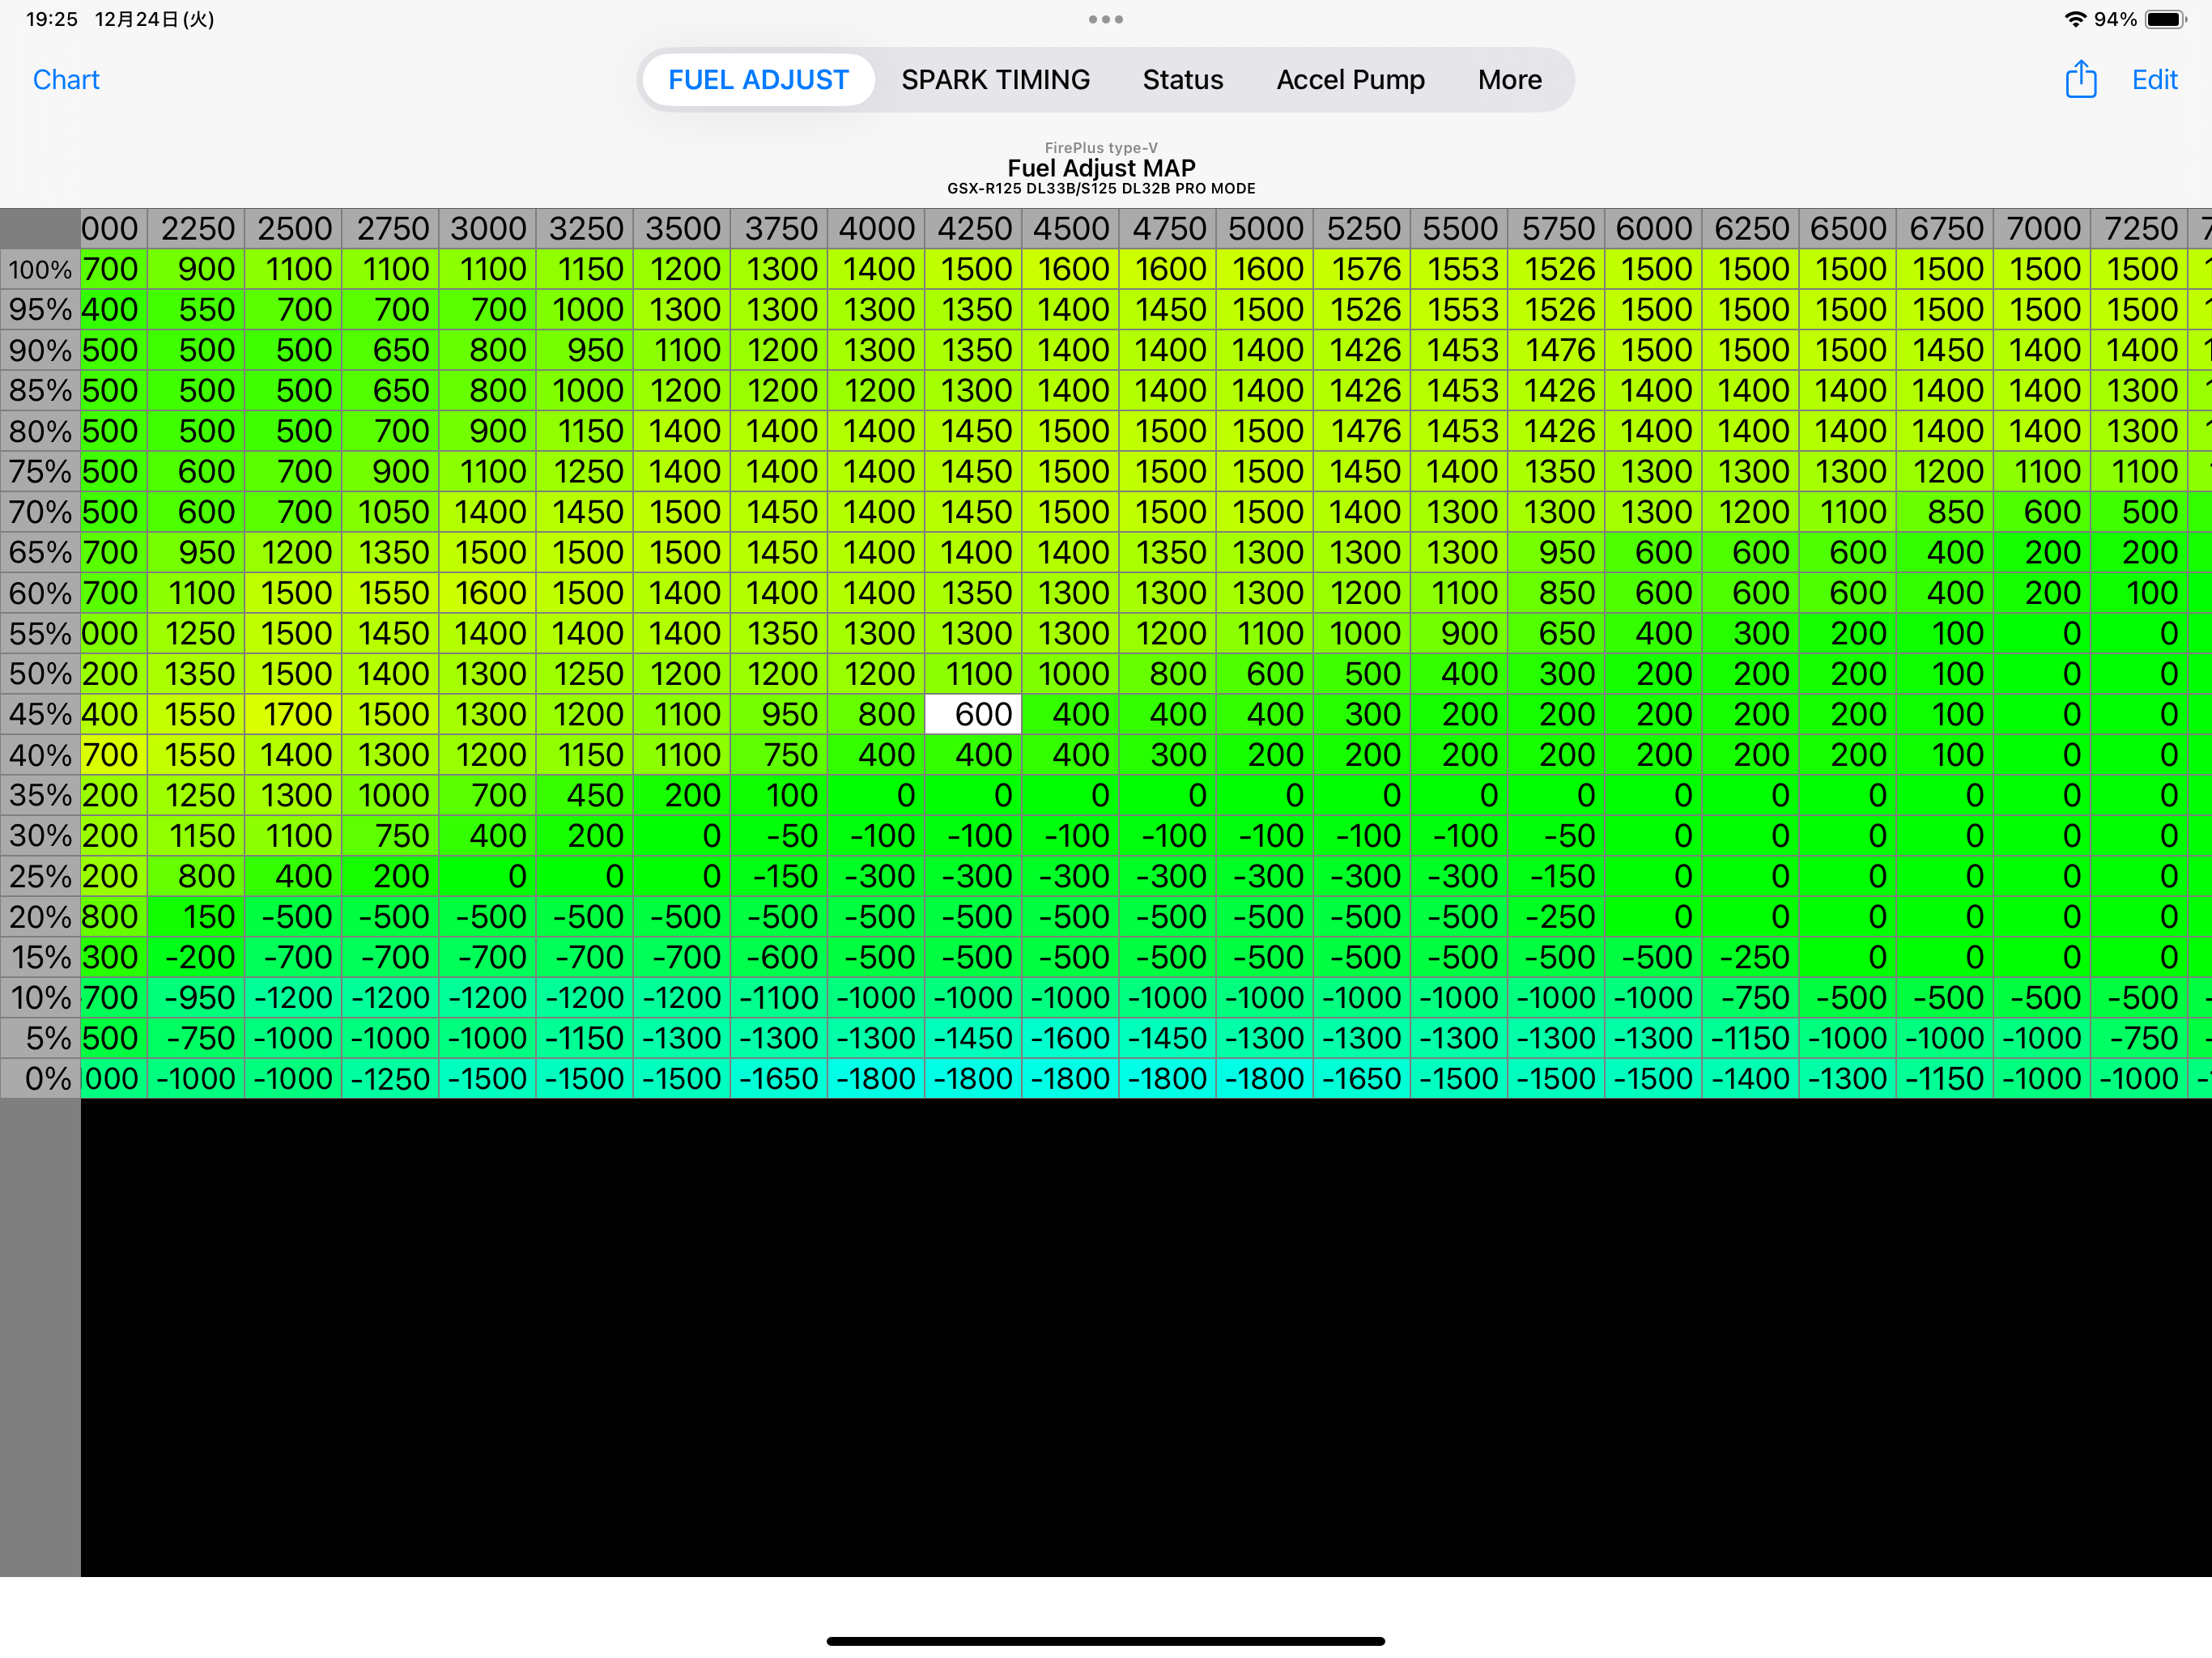
Task: Select cell -1400 at 0% / 6250
Action: 1750,1078
